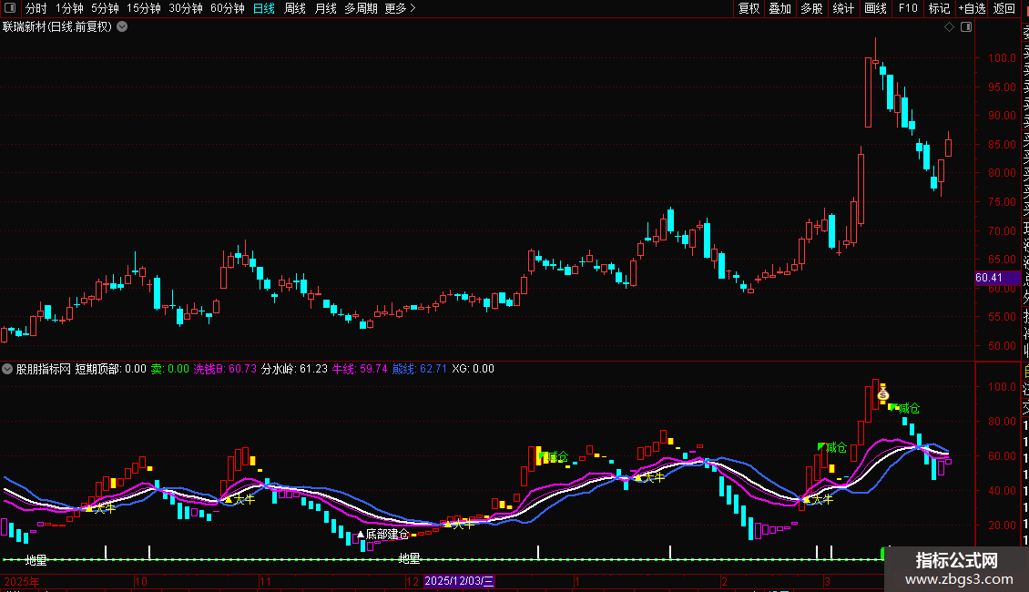
Task: Switch to the 月线 monthly tab
Action: click(325, 8)
